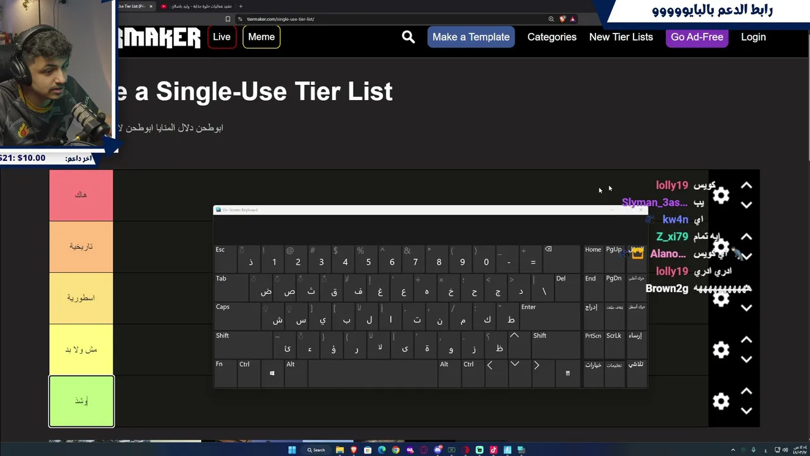Switch to the YouTube browser tab
Viewport: 810px width, 456px height.
[199, 6]
